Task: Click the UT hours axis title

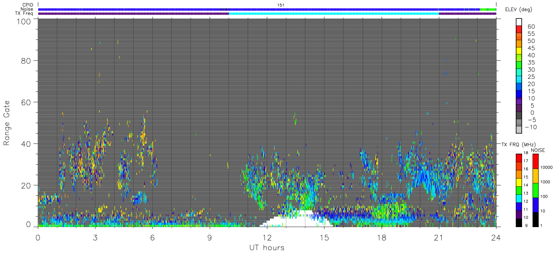Action: 267,247
